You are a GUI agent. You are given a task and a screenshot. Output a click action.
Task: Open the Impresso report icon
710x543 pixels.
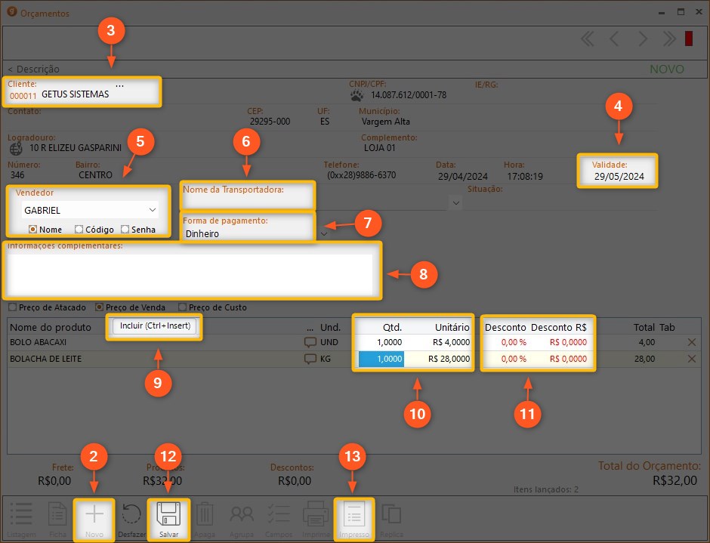[353, 516]
